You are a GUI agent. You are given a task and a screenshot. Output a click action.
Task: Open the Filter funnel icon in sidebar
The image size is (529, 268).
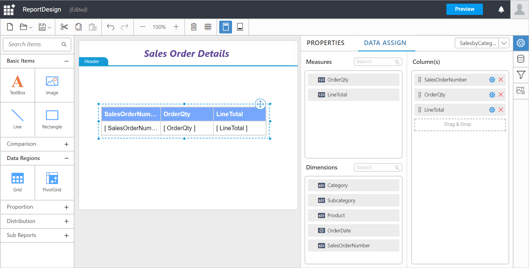click(521, 75)
